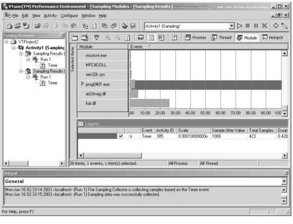
Task: Close the Output panel
Action: pos(286,173)
